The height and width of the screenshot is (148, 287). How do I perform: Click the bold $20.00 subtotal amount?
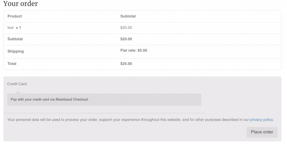pos(126,39)
